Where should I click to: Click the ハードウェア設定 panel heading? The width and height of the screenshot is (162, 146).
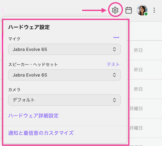pyautogui.click(x=29, y=27)
